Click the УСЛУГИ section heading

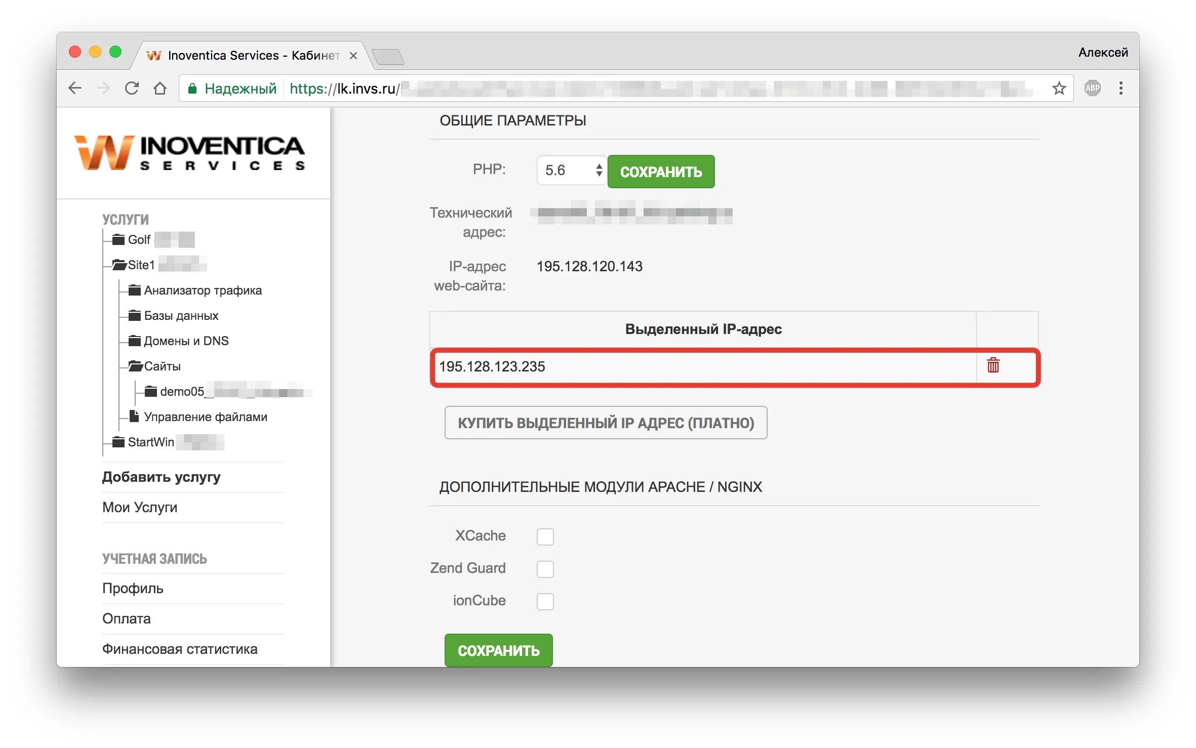pyautogui.click(x=126, y=219)
